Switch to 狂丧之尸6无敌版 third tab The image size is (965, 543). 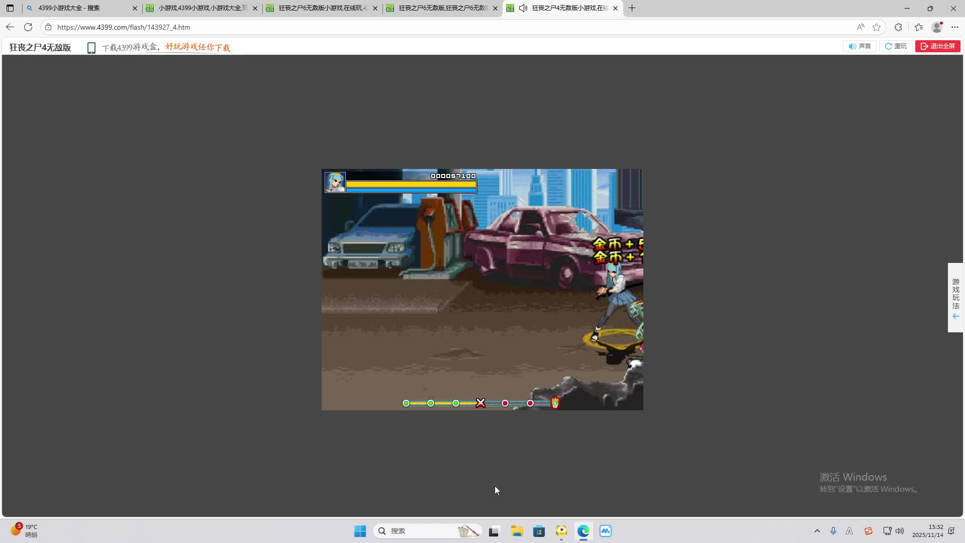(x=322, y=8)
